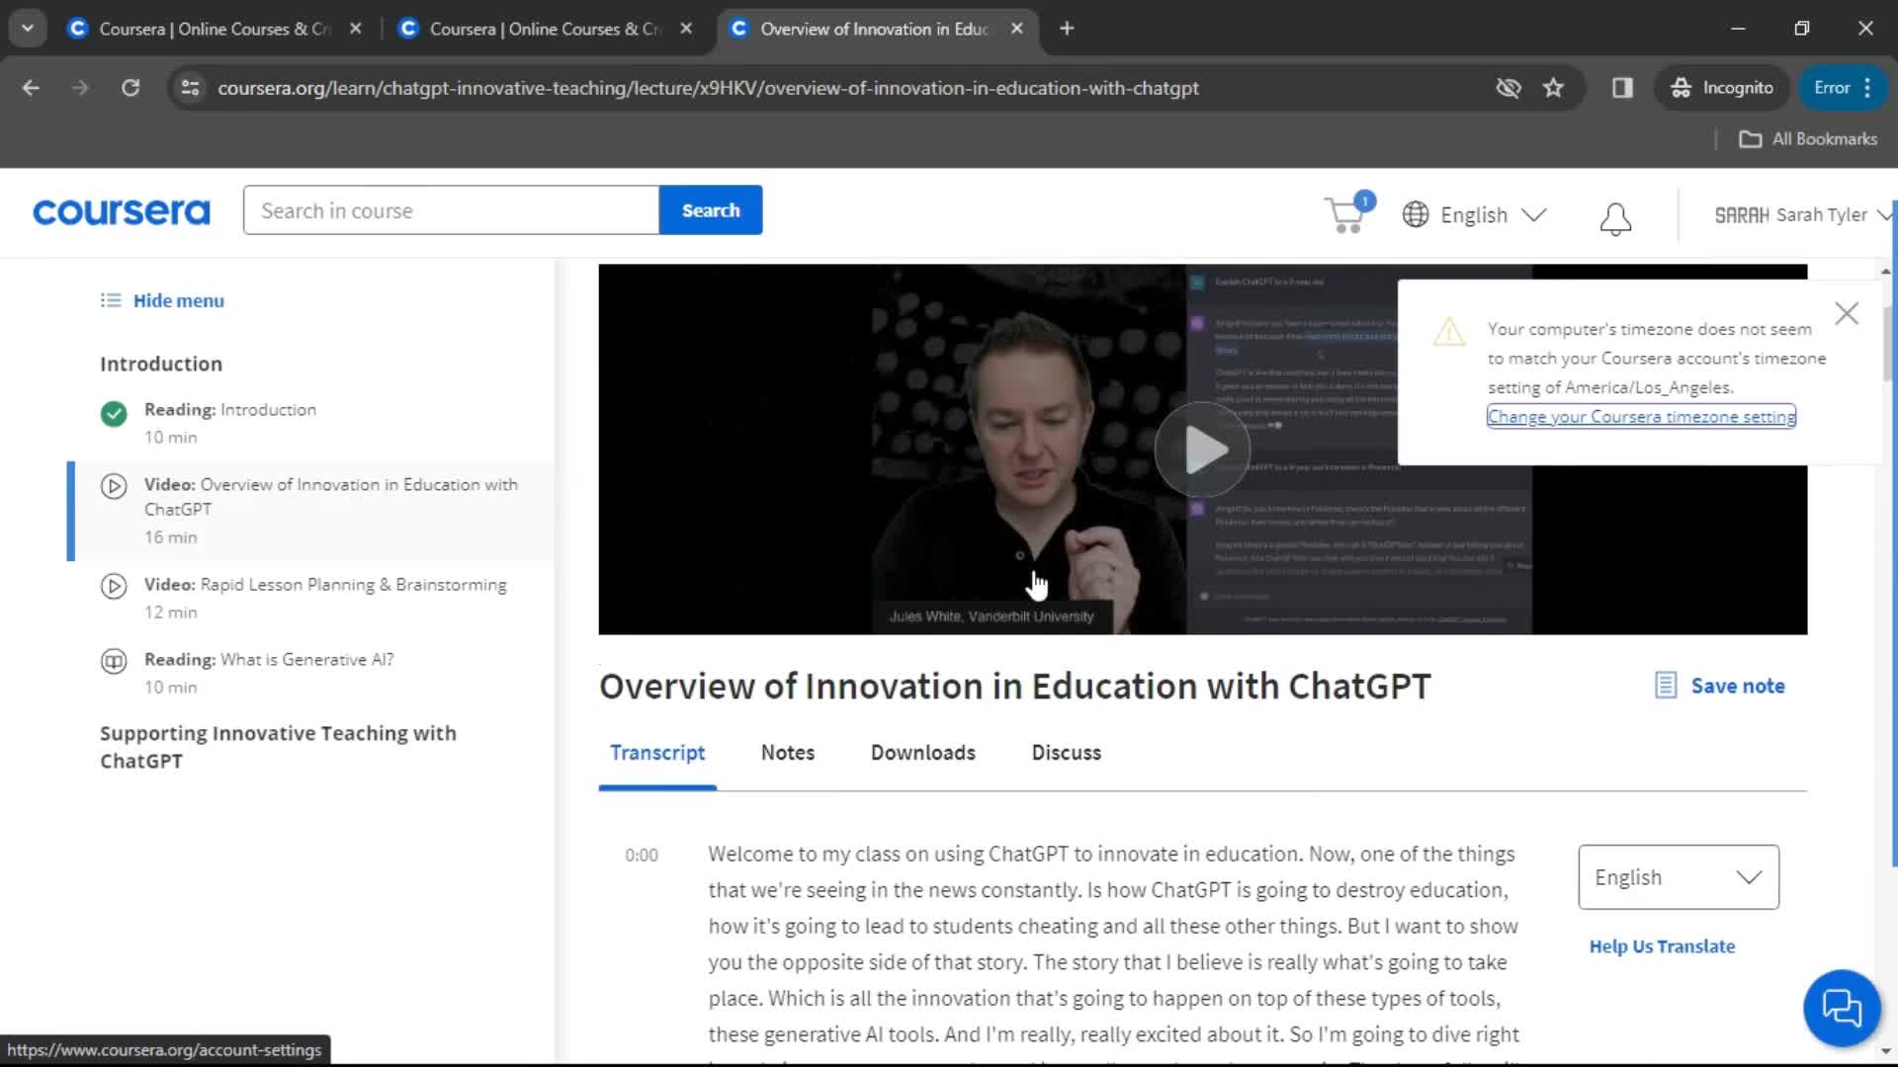Go back with browser back arrow
This screenshot has height=1067, width=1898.
(x=31, y=88)
